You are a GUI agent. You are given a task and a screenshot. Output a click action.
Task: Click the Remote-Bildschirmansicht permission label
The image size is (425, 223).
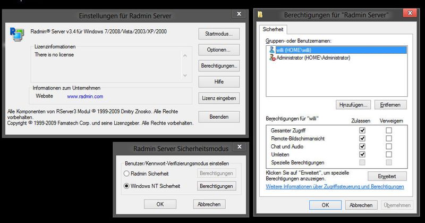[x=298, y=138]
